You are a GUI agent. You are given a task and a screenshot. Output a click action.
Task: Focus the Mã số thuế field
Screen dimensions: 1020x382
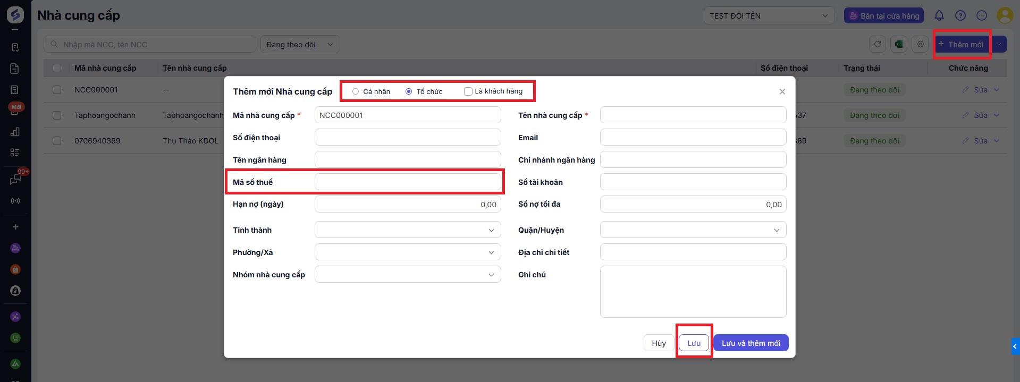(408, 182)
